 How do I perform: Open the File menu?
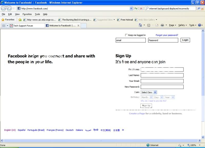(x=3, y=14)
